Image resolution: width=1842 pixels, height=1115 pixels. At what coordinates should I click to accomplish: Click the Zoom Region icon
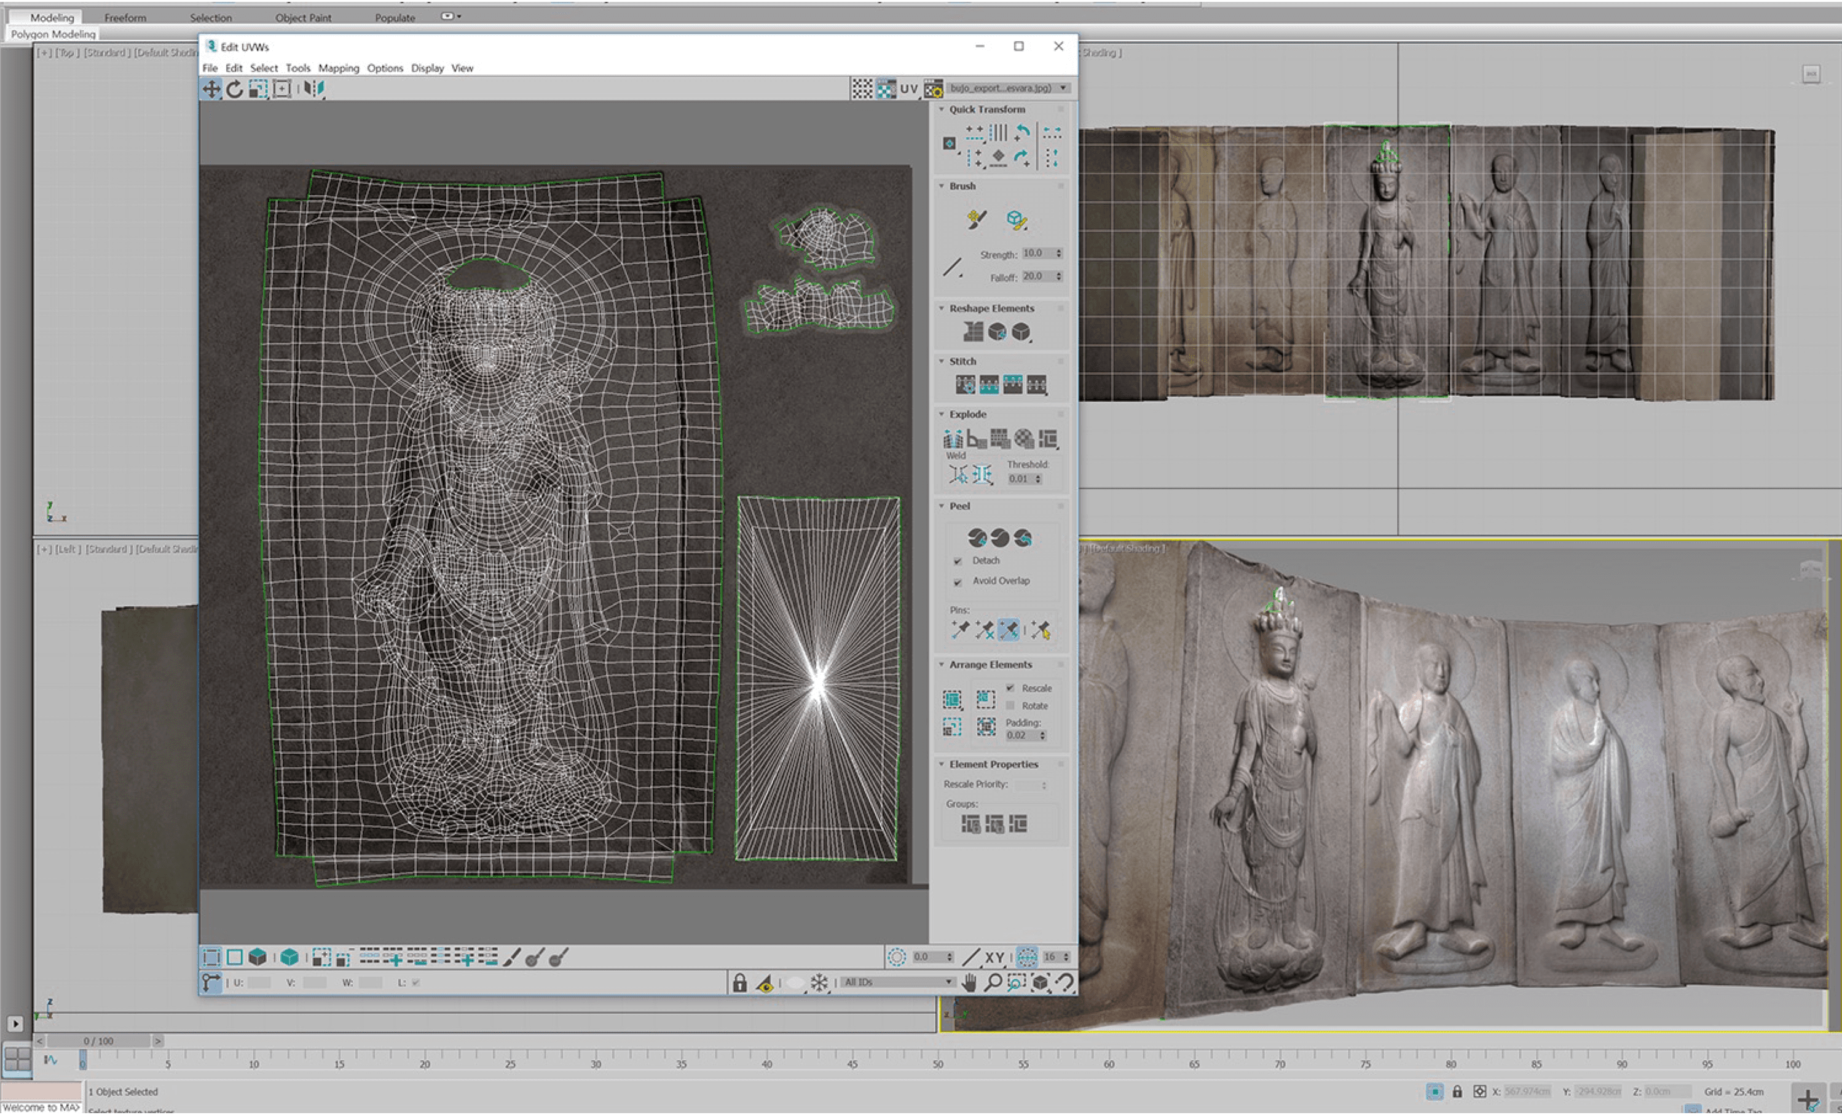[1016, 983]
